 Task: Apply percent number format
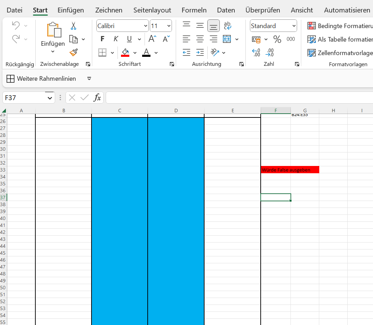coord(277,39)
